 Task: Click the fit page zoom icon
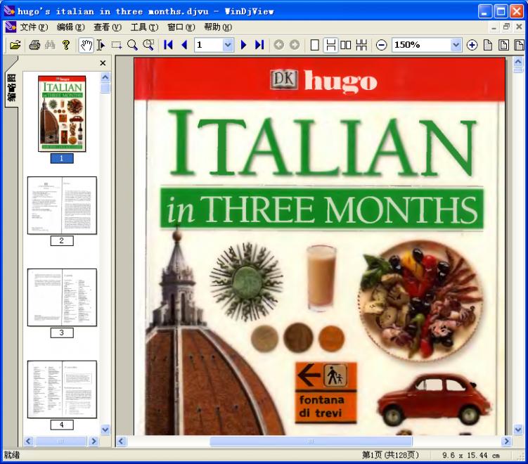point(504,45)
